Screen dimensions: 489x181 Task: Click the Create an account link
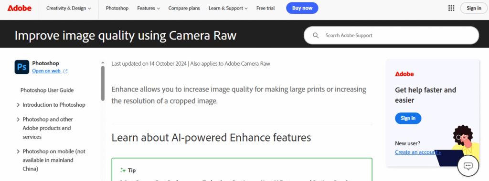[x=417, y=152]
